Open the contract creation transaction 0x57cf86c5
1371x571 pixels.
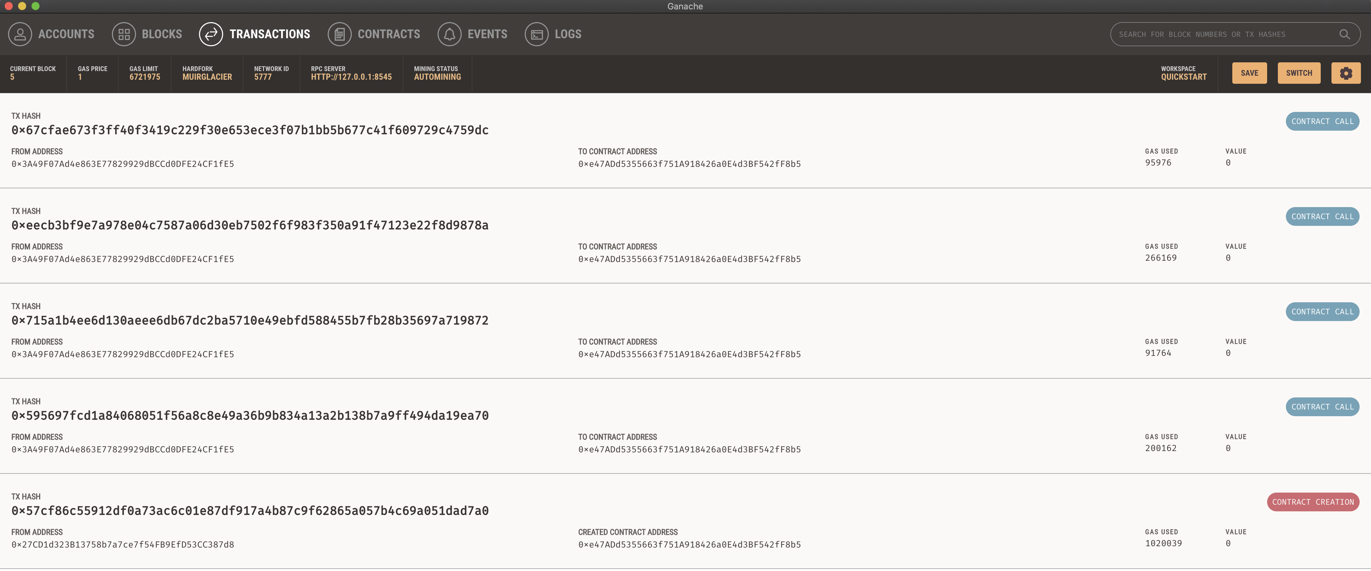click(x=250, y=511)
